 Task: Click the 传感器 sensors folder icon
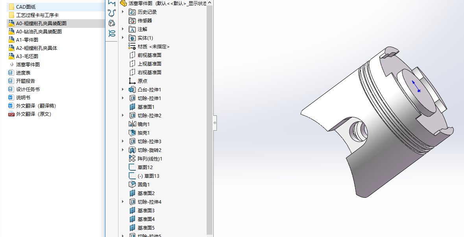coord(132,21)
